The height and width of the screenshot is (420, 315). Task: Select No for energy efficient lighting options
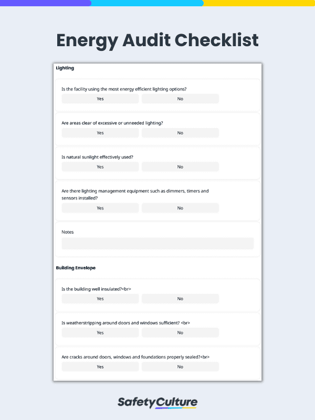pyautogui.click(x=180, y=99)
